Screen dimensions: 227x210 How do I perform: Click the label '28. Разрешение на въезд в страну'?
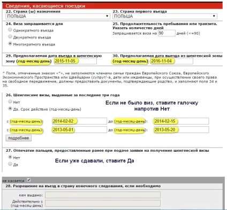click(83, 186)
